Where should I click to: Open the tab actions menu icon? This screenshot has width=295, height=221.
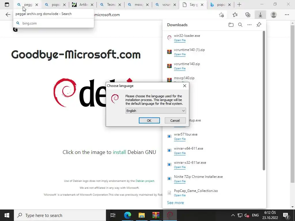(x=7, y=5)
